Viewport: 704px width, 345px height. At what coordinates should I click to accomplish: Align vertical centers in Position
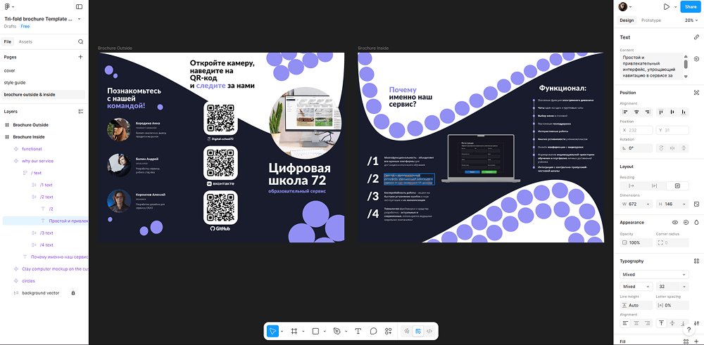pyautogui.click(x=672, y=112)
